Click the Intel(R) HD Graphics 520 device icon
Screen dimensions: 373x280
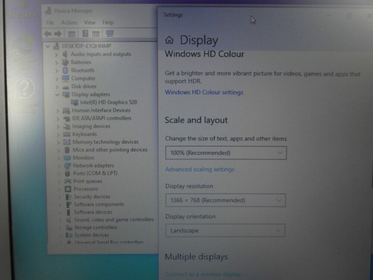click(x=75, y=103)
